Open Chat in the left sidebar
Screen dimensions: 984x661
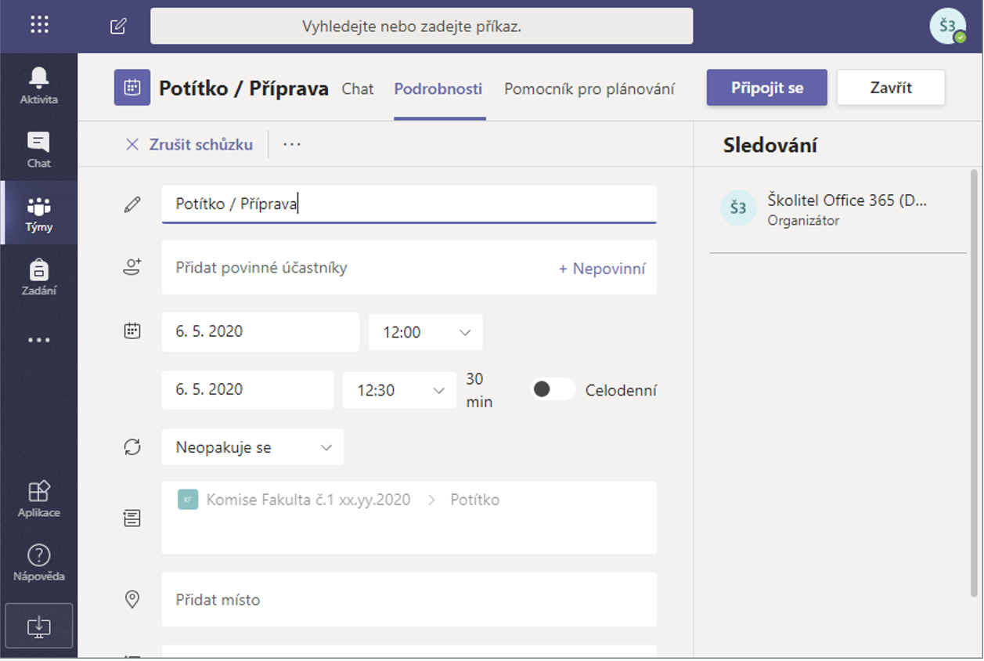tap(38, 149)
